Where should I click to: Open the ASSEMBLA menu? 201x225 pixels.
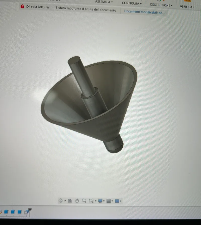click(104, 2)
